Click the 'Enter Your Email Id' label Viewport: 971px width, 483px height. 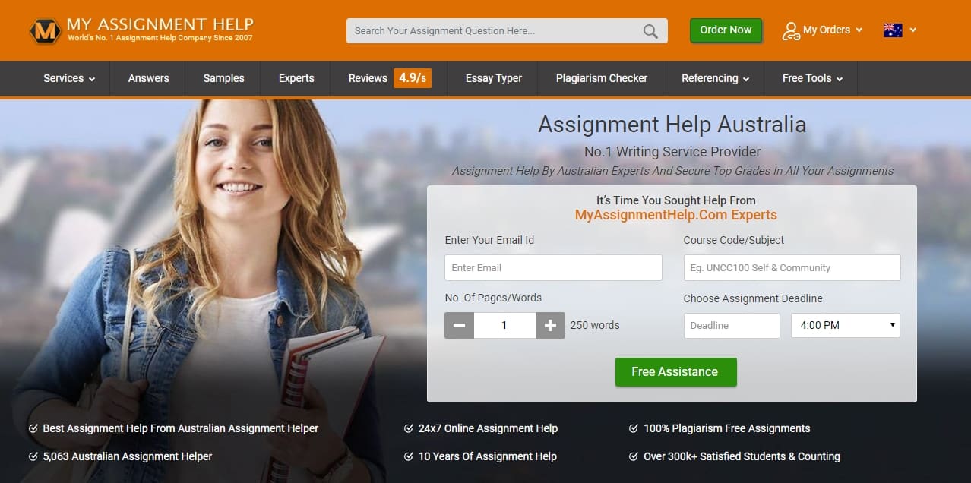[489, 240]
